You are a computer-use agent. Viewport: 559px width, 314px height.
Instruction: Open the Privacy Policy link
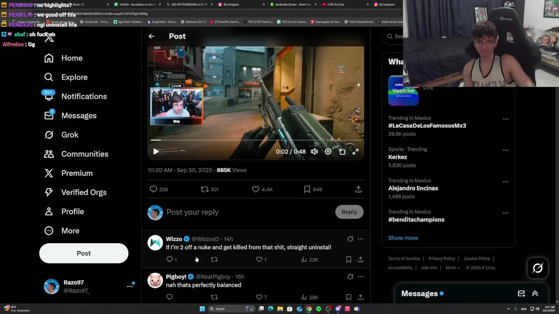coord(442,259)
